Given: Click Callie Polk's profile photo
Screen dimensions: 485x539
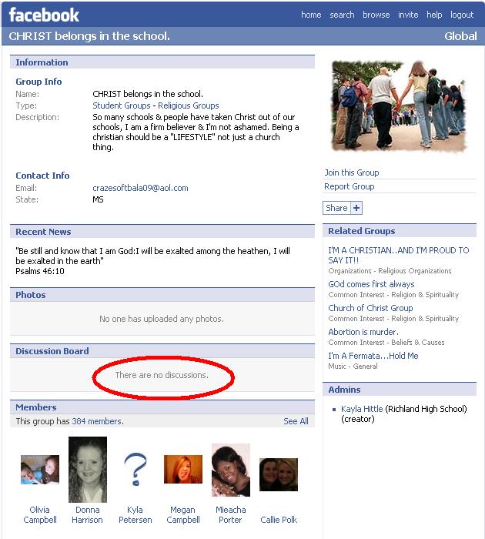Looking at the screenshot, I should (x=279, y=474).
